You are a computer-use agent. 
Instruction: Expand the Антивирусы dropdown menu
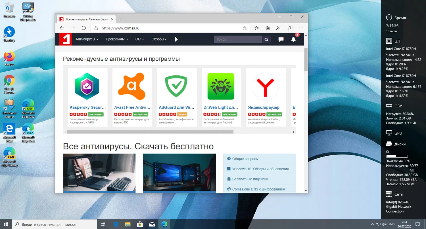[87, 39]
